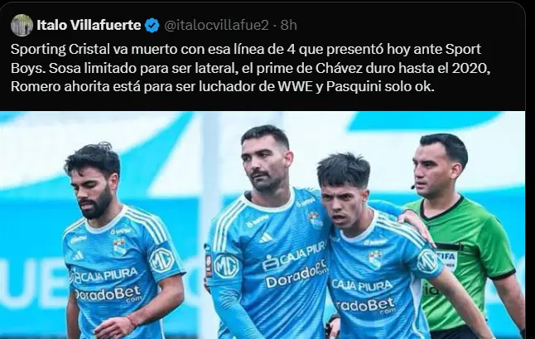Click the DoradoBet sponsor on left player's shirt

[108, 294]
